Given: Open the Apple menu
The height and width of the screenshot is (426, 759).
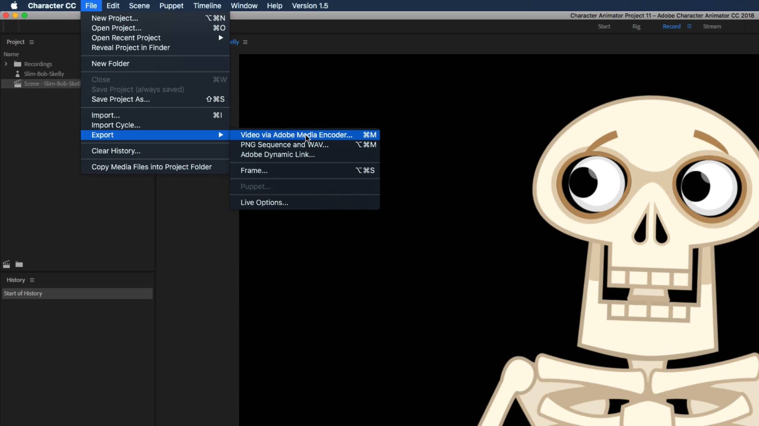Looking at the screenshot, I should [x=14, y=6].
